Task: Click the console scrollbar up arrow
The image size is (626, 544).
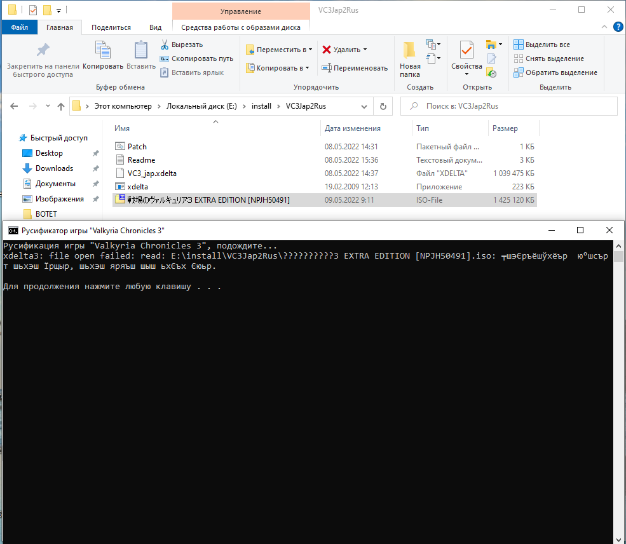Action: 618,246
